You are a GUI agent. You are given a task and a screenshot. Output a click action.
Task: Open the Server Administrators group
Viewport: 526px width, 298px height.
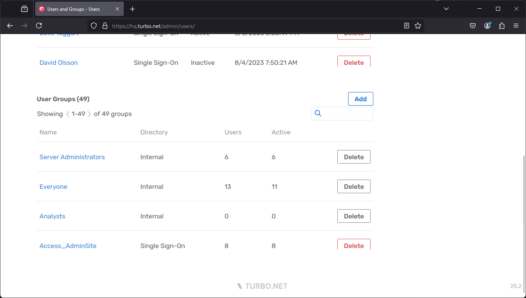[72, 157]
